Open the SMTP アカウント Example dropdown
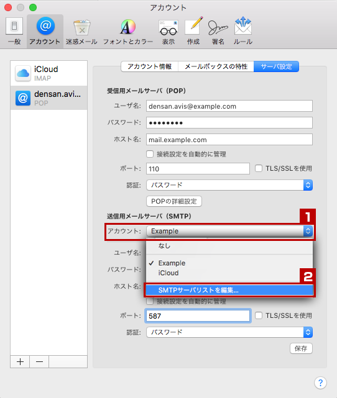 229,231
